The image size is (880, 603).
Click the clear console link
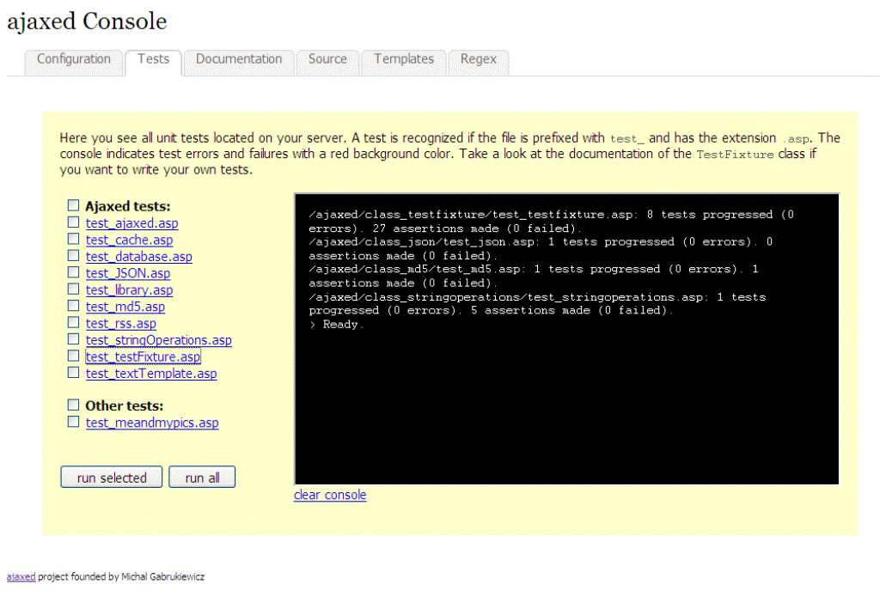(x=330, y=495)
